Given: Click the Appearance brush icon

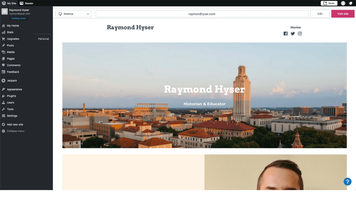Looking at the screenshot, I should tap(3, 89).
